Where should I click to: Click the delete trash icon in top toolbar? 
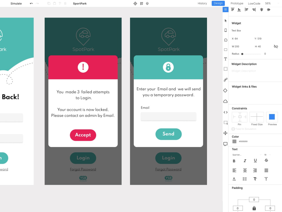click(65, 3)
